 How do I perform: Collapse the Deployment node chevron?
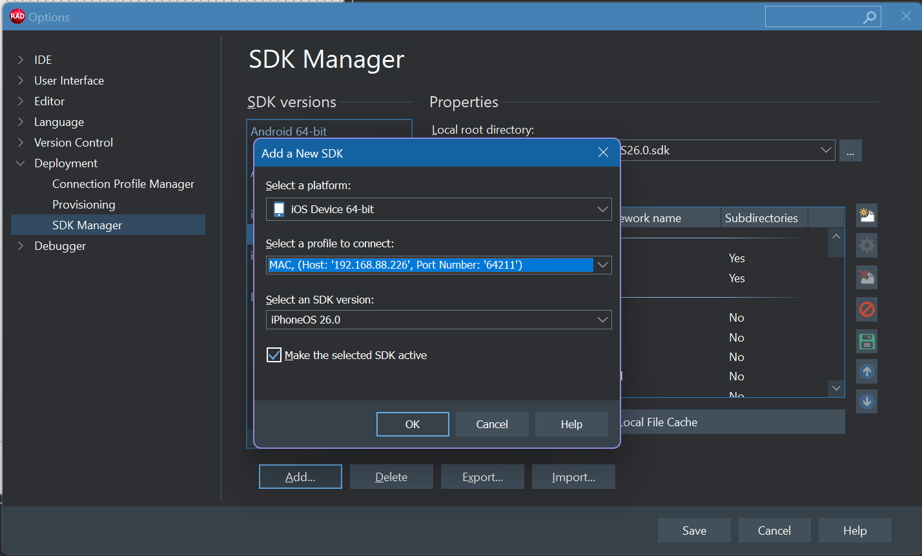21,163
